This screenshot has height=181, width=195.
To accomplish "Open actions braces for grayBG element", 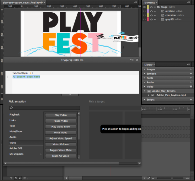I will point(144,19).
